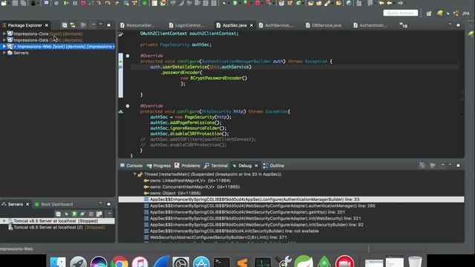
Task: Click the Suspend debug toolbar icon
Action: pos(75,3)
